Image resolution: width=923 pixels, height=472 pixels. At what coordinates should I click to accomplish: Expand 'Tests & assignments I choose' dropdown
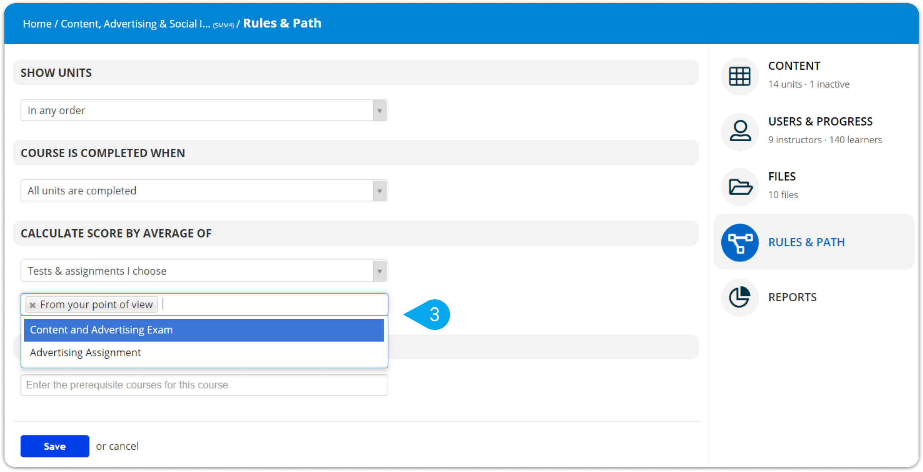pos(204,271)
